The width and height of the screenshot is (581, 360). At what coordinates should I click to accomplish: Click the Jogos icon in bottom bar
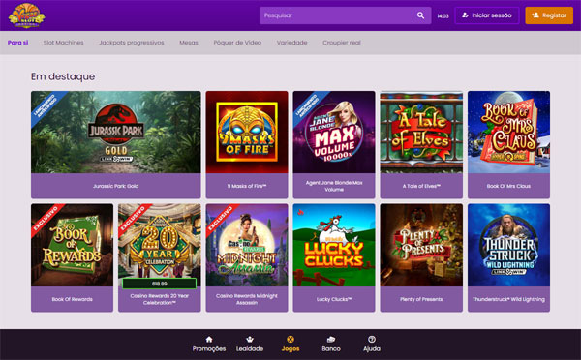point(290,340)
